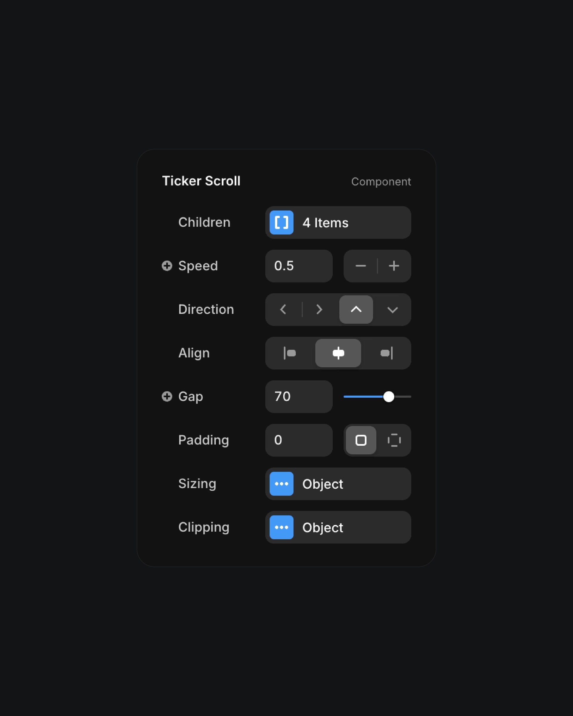Click the Padding value input field
573x716 pixels.
click(298, 439)
